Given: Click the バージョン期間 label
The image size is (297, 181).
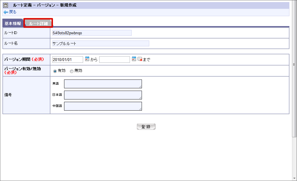Looking at the screenshot, I should (24, 59).
